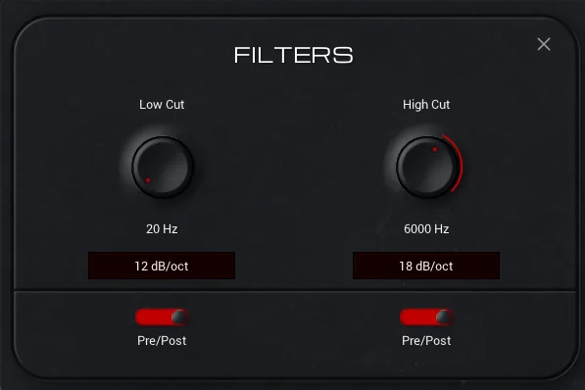Close the Filters panel with the X

(544, 44)
